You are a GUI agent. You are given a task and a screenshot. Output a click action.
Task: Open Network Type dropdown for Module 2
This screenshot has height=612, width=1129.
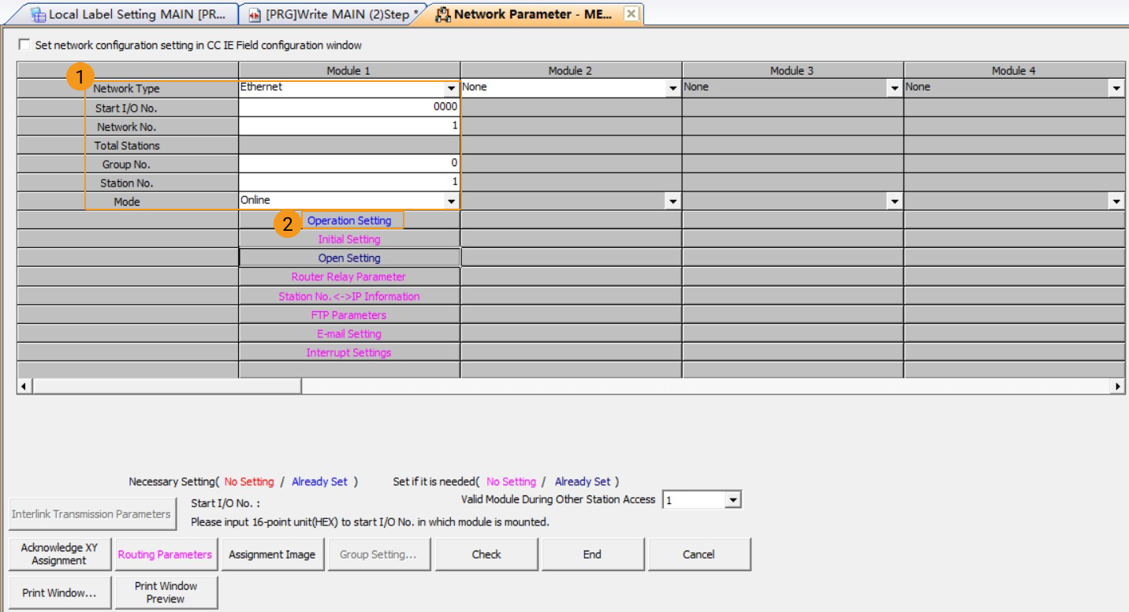click(x=674, y=87)
